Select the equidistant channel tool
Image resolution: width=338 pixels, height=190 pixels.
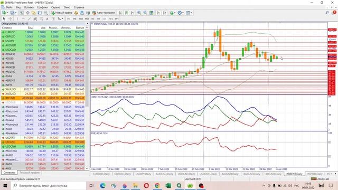point(35,19)
